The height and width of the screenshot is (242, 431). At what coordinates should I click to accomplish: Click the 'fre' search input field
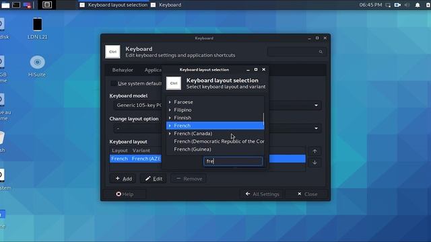point(233,161)
